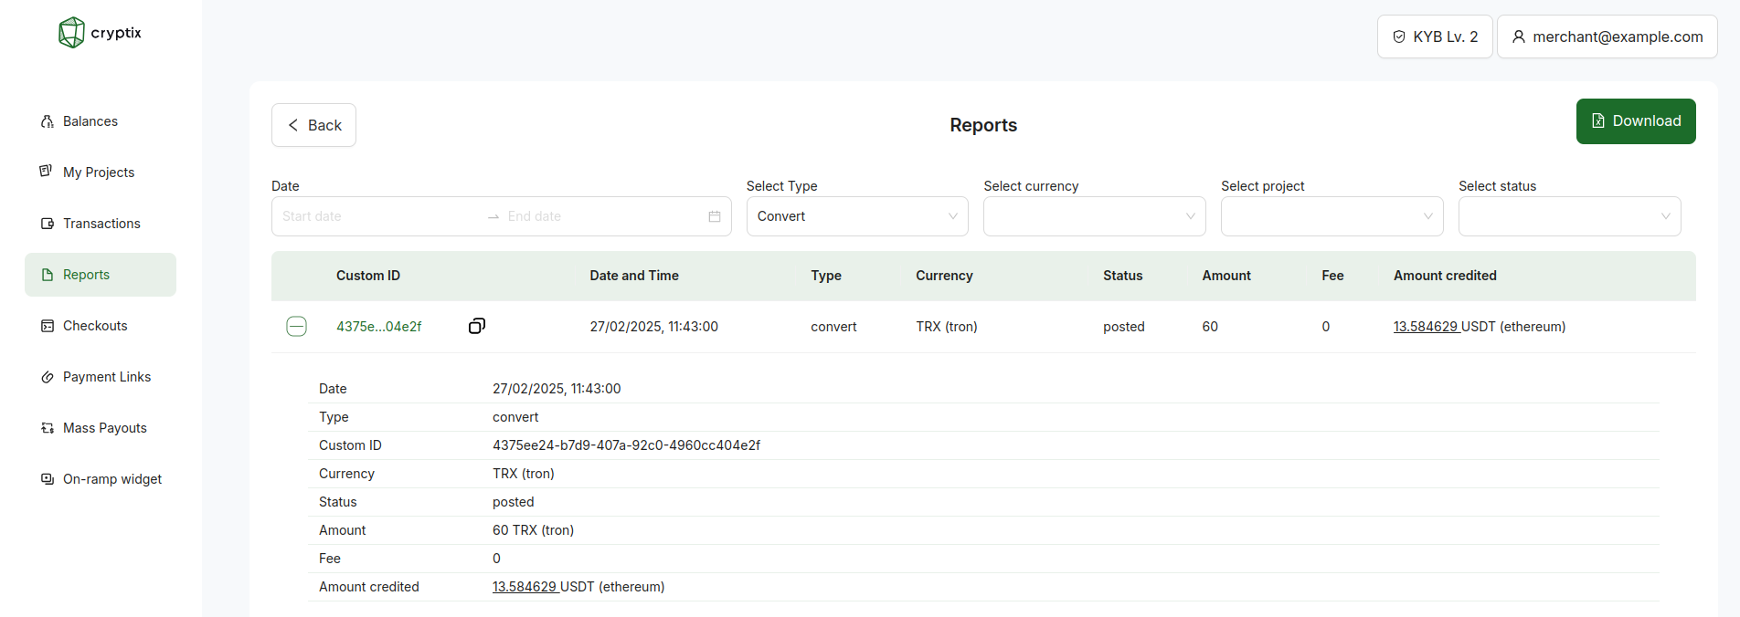This screenshot has height=617, width=1740.
Task: Click the Back button
Action: [x=313, y=125]
